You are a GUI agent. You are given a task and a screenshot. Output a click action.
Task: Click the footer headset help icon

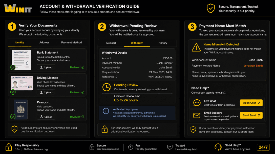(x=218, y=147)
